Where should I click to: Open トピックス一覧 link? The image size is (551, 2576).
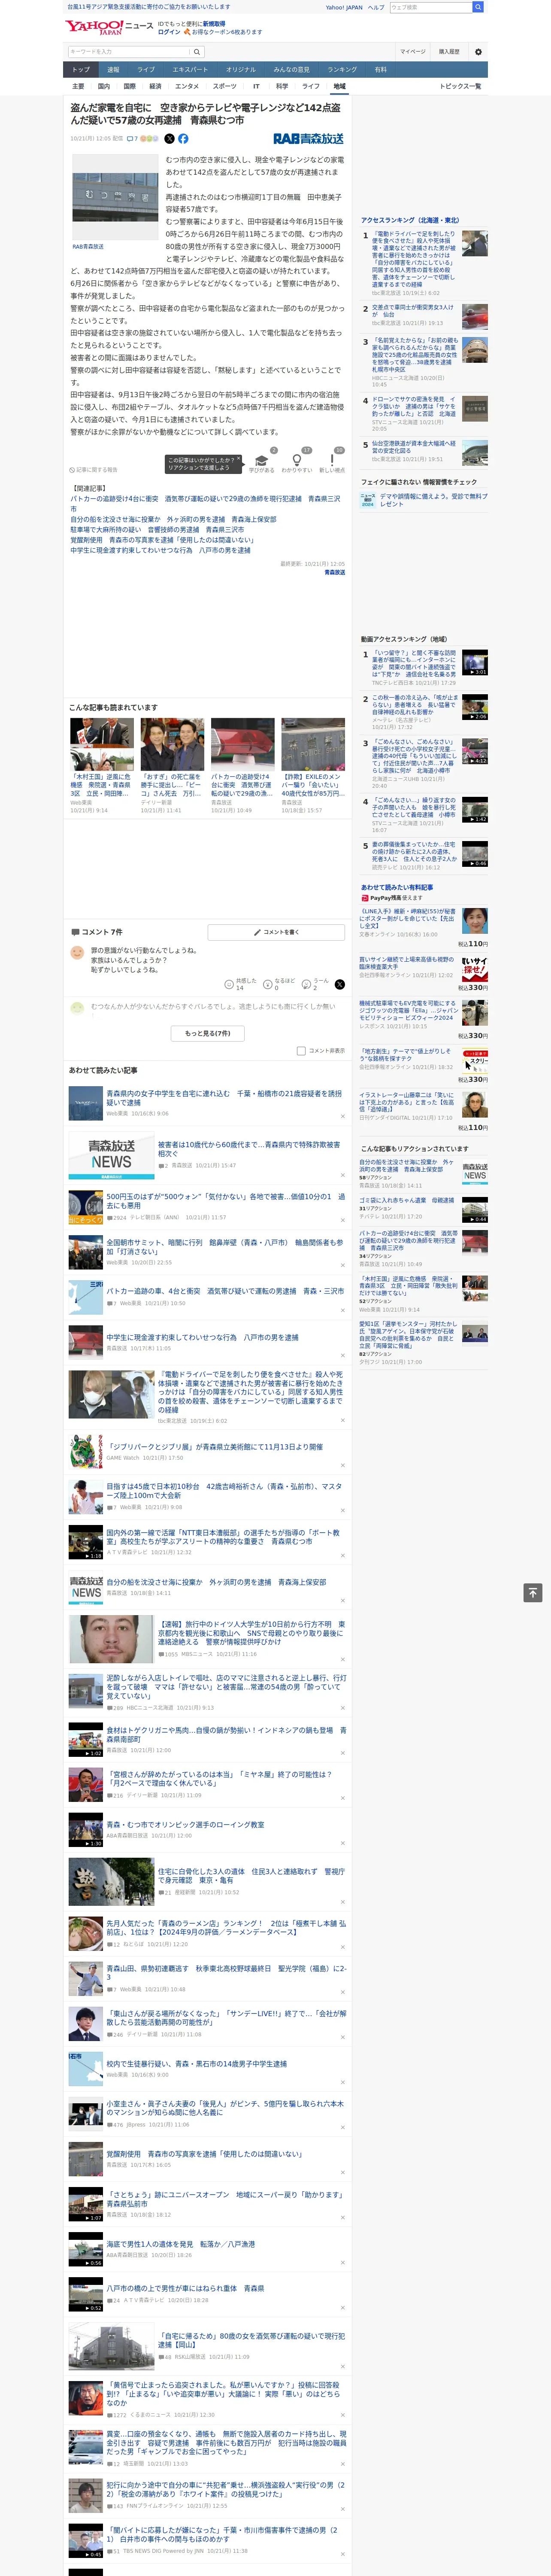pyautogui.click(x=460, y=86)
